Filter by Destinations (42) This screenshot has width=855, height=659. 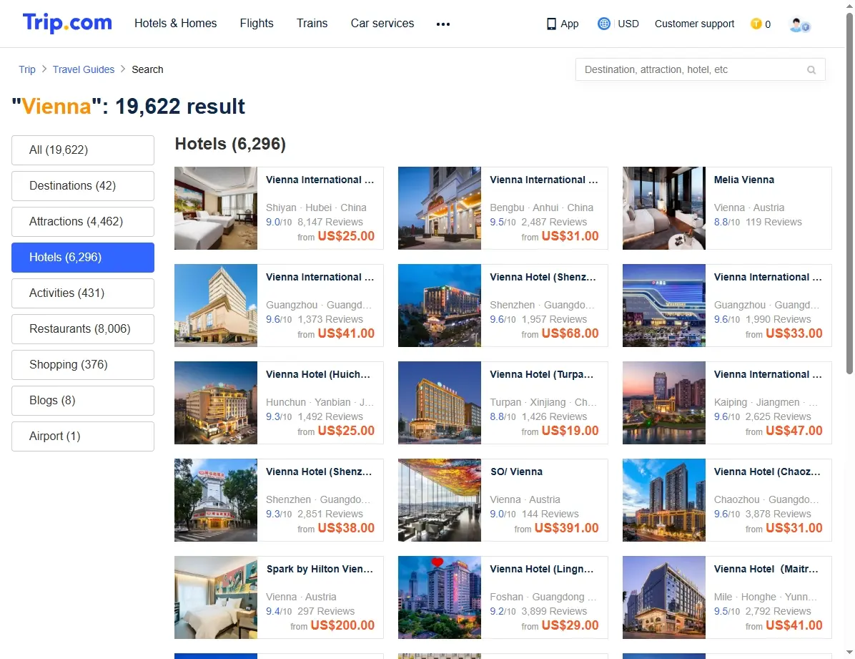(x=83, y=185)
